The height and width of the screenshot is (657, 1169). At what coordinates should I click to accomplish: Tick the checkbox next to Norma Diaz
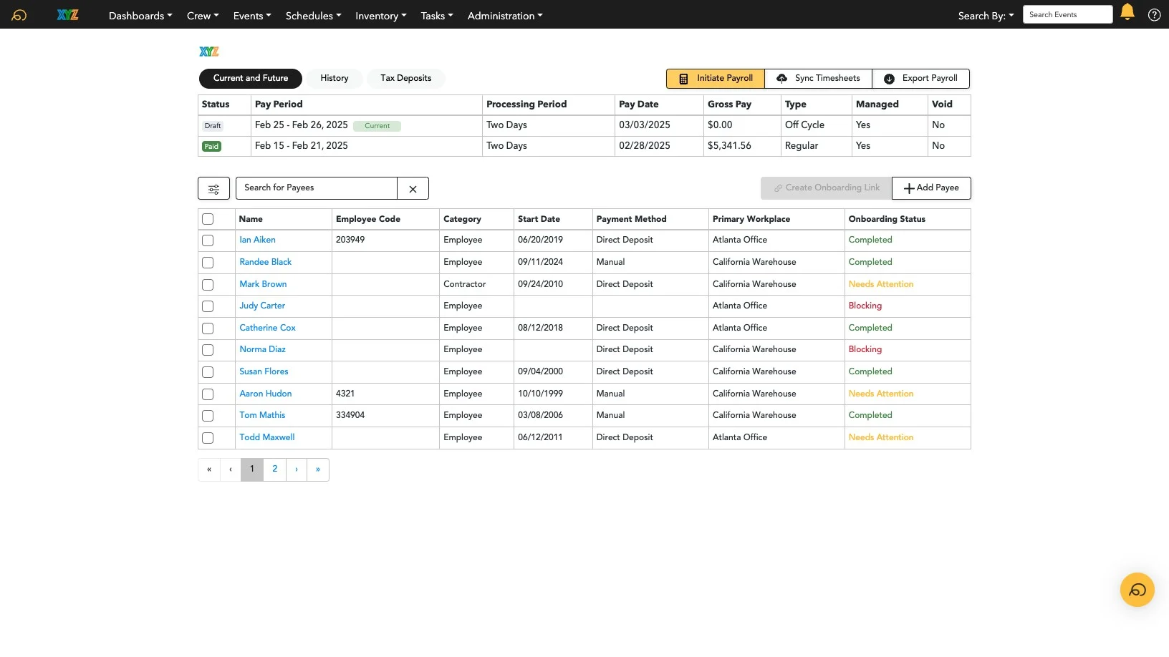coord(208,350)
